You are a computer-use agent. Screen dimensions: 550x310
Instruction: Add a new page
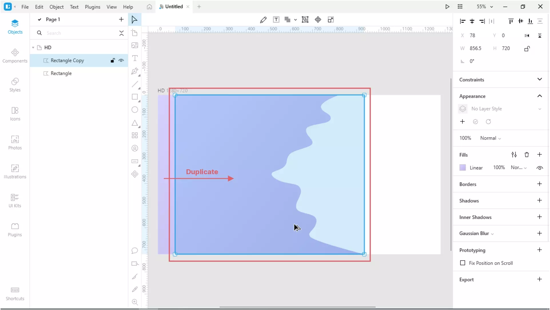[121, 19]
